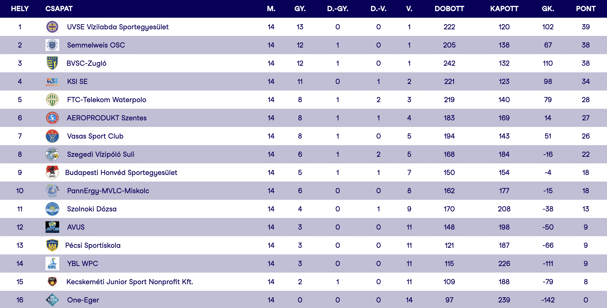This screenshot has width=607, height=308.
Task: Click the AEROPRODUKT Szentes red logo
Action: [52, 118]
